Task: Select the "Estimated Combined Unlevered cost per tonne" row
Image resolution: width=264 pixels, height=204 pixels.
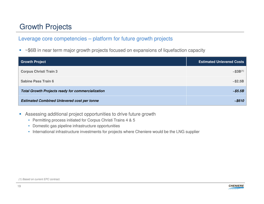Action: 59,101
